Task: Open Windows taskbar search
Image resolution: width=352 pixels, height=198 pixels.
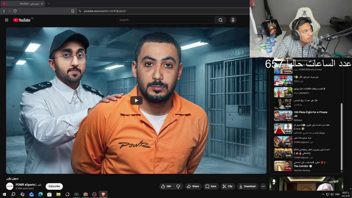Action: tap(13, 194)
